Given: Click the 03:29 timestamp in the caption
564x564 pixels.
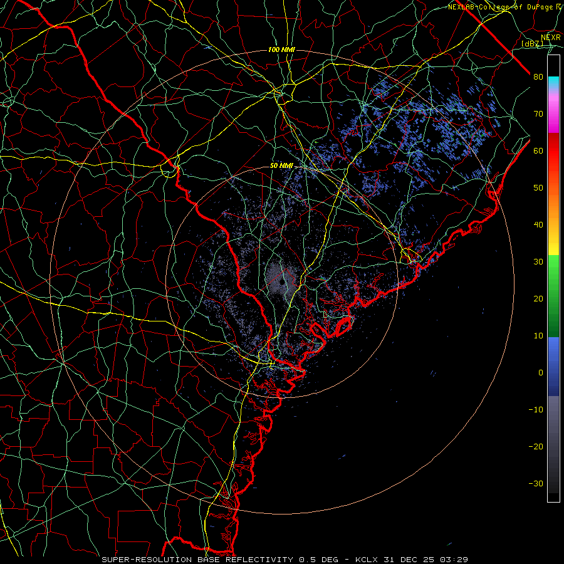Looking at the screenshot, I should click(453, 560).
